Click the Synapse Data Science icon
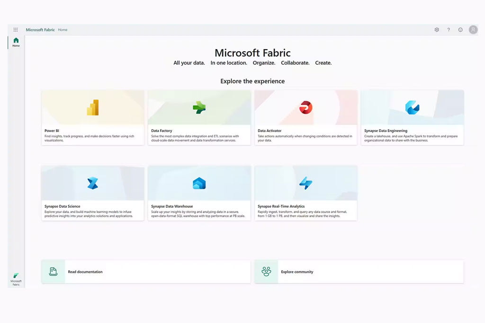Image resolution: width=485 pixels, height=323 pixels. point(93,183)
